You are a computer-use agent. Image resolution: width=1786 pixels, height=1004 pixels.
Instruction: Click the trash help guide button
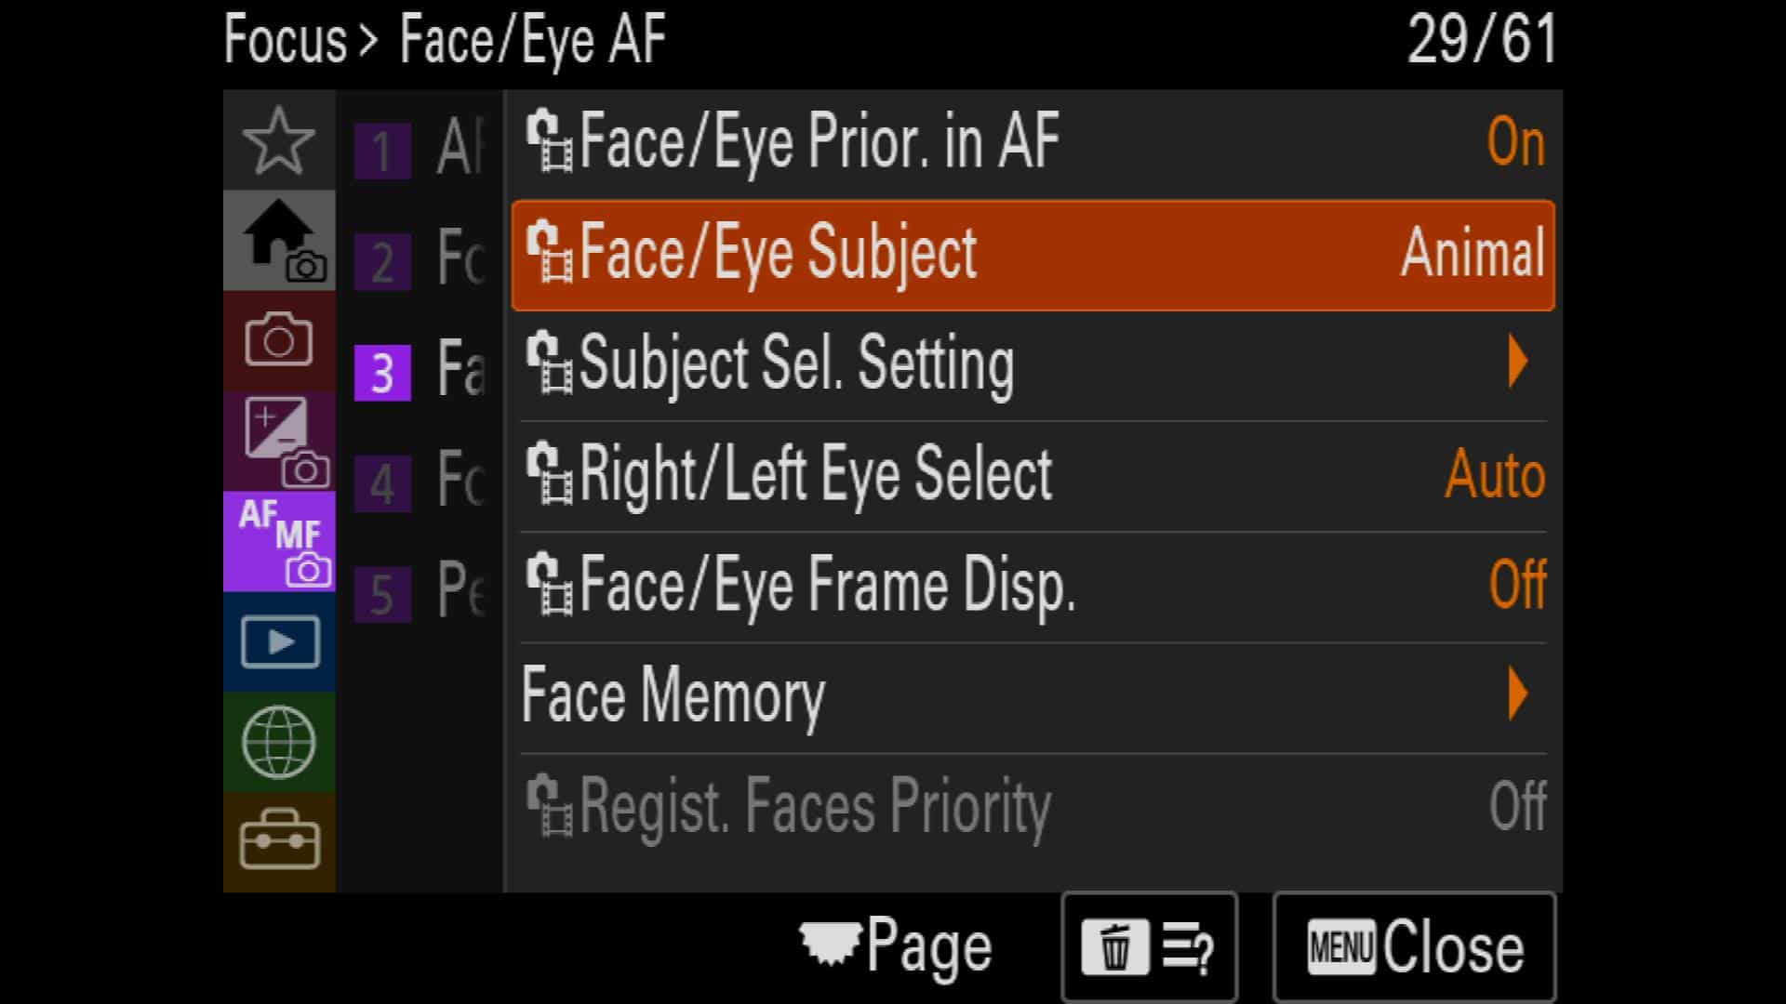[x=1149, y=948]
